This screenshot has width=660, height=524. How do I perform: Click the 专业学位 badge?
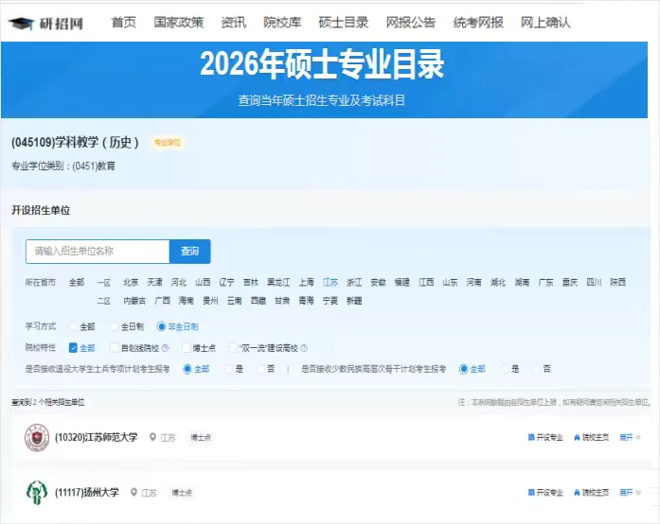coord(167,143)
